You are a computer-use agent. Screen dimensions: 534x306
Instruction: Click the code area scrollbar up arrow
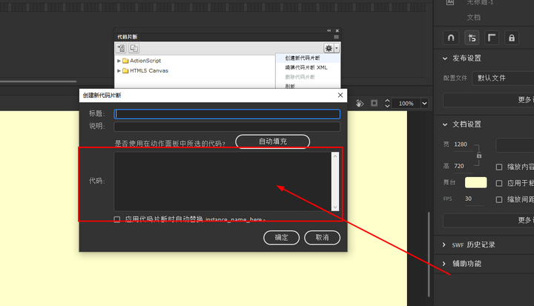[335, 156]
